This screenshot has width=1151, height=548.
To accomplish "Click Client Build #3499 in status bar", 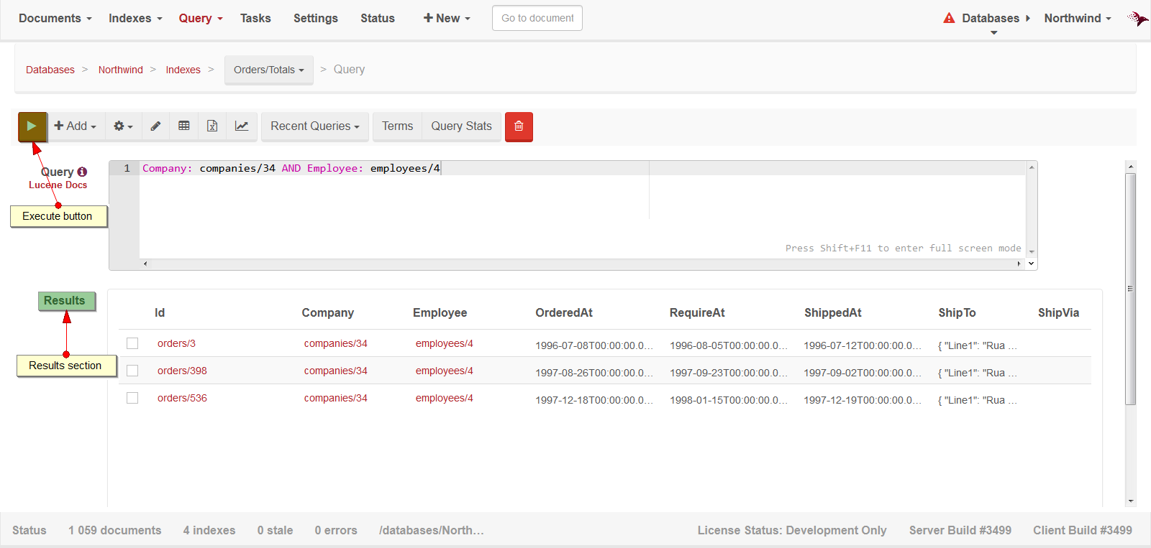I will (x=1083, y=530).
